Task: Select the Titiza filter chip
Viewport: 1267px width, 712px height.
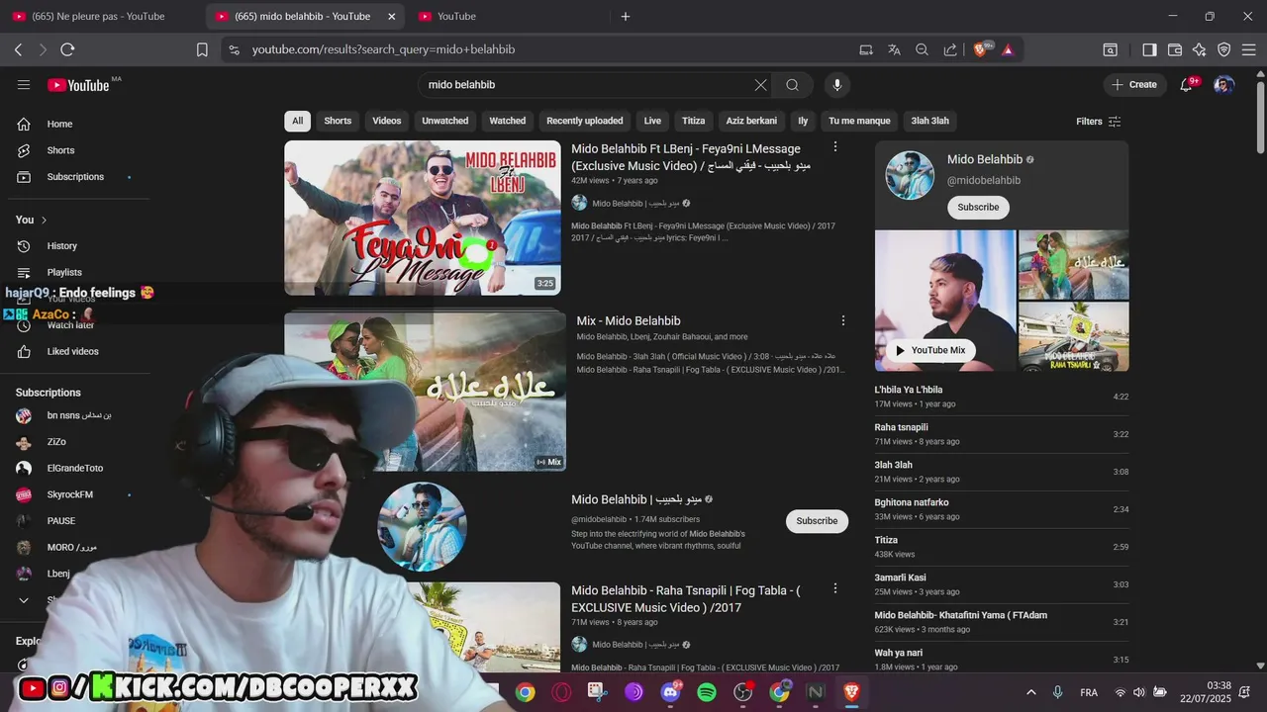Action: click(x=694, y=121)
